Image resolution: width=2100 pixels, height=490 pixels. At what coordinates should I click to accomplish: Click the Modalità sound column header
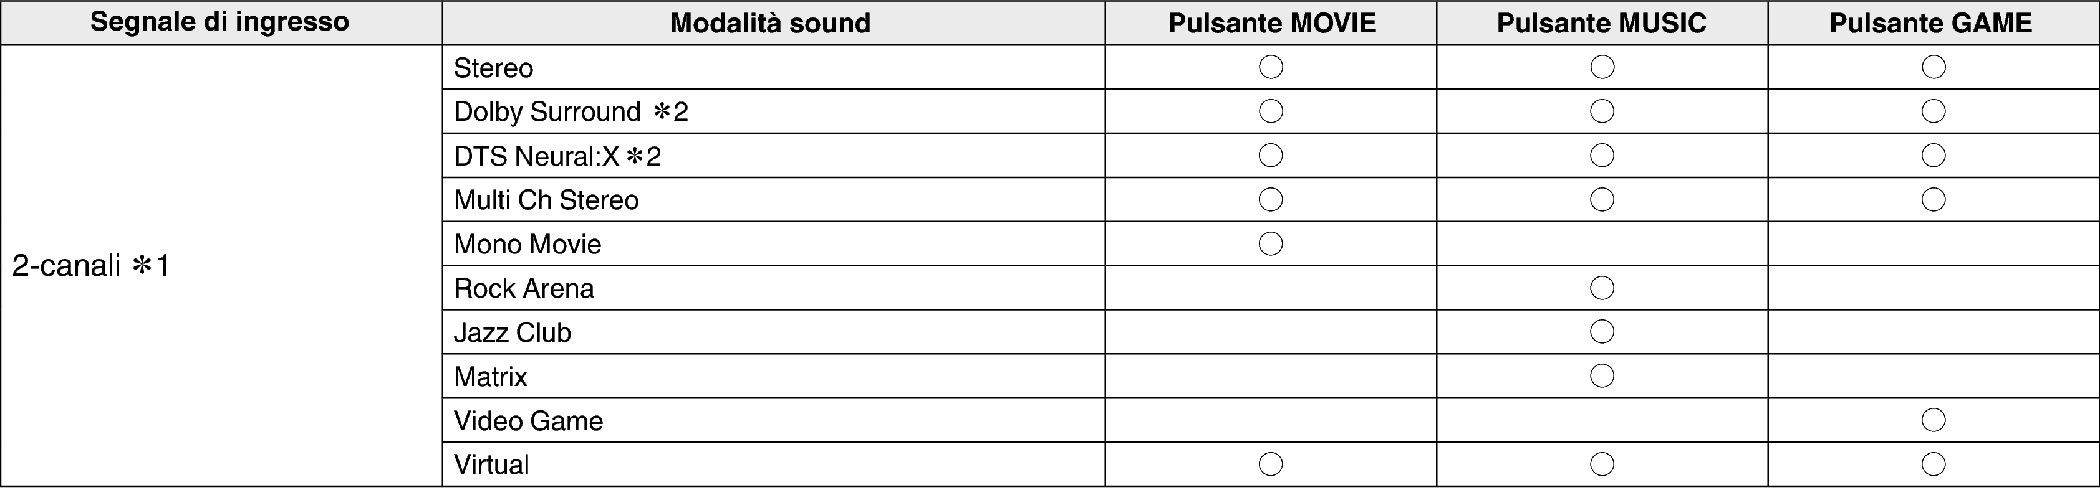771,23
